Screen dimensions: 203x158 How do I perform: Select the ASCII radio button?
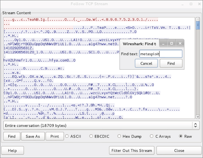(67, 136)
